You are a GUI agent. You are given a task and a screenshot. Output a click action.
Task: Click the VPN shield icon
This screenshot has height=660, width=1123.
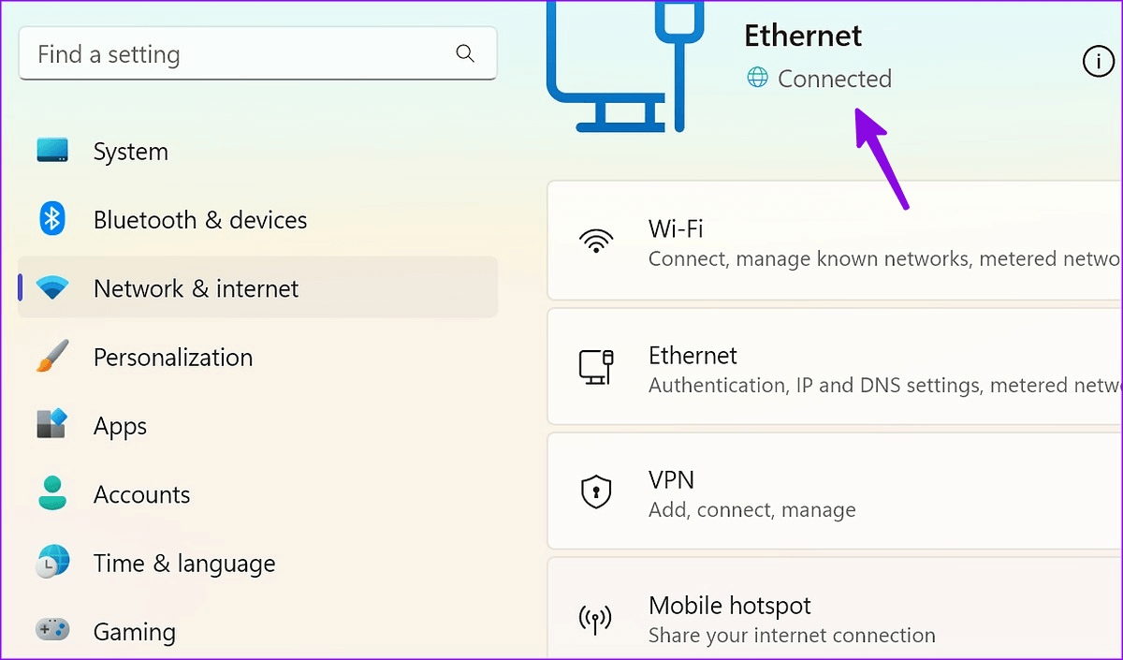[x=596, y=491]
